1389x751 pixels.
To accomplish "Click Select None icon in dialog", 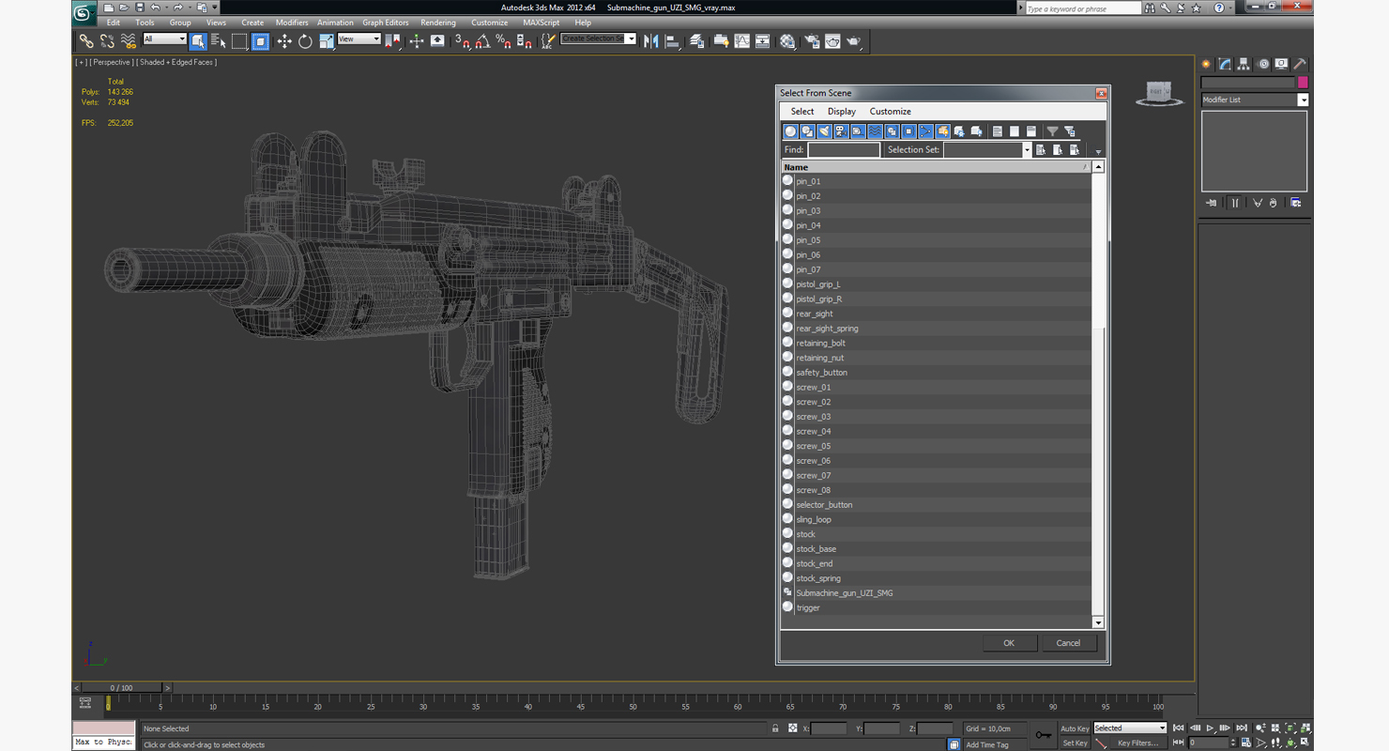I will 1015,131.
